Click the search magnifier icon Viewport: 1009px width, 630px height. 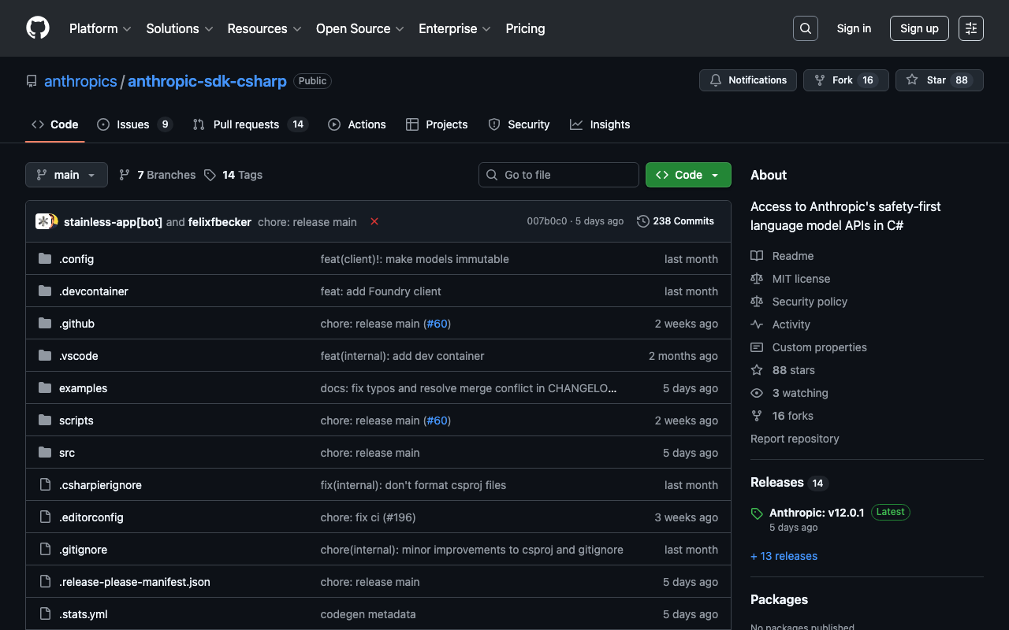point(805,28)
